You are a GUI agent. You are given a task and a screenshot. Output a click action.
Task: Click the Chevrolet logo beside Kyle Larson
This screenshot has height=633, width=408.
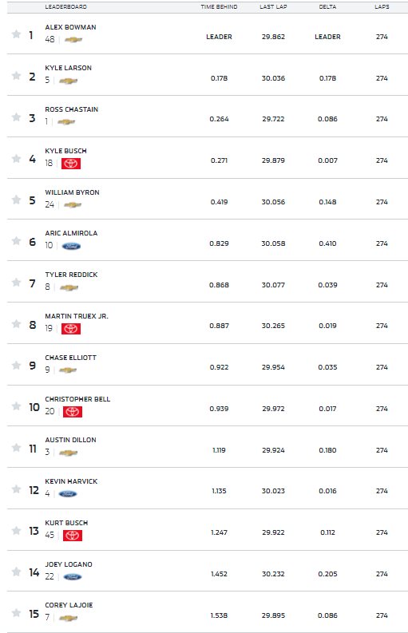[69, 81]
